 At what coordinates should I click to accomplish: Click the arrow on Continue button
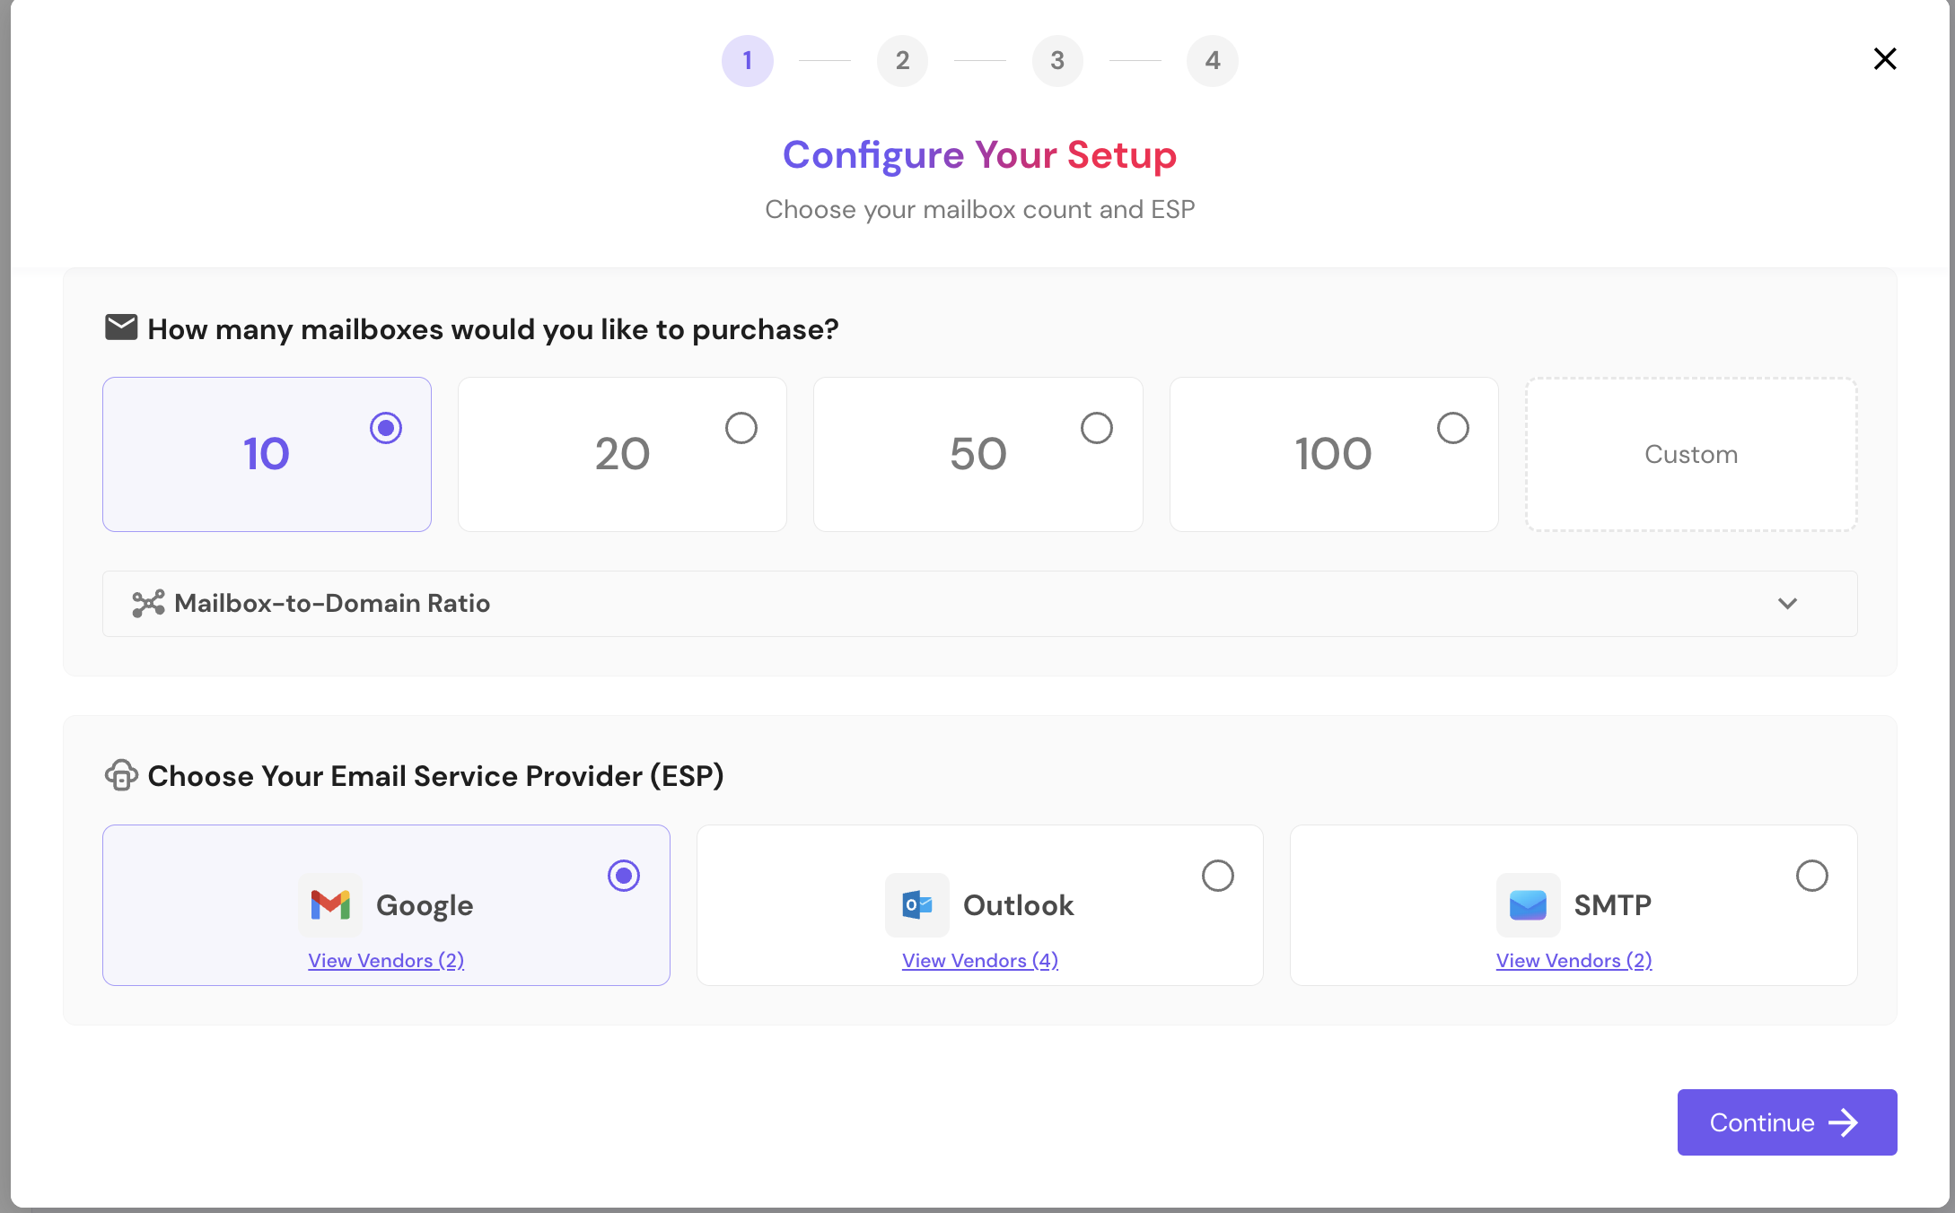1844,1122
